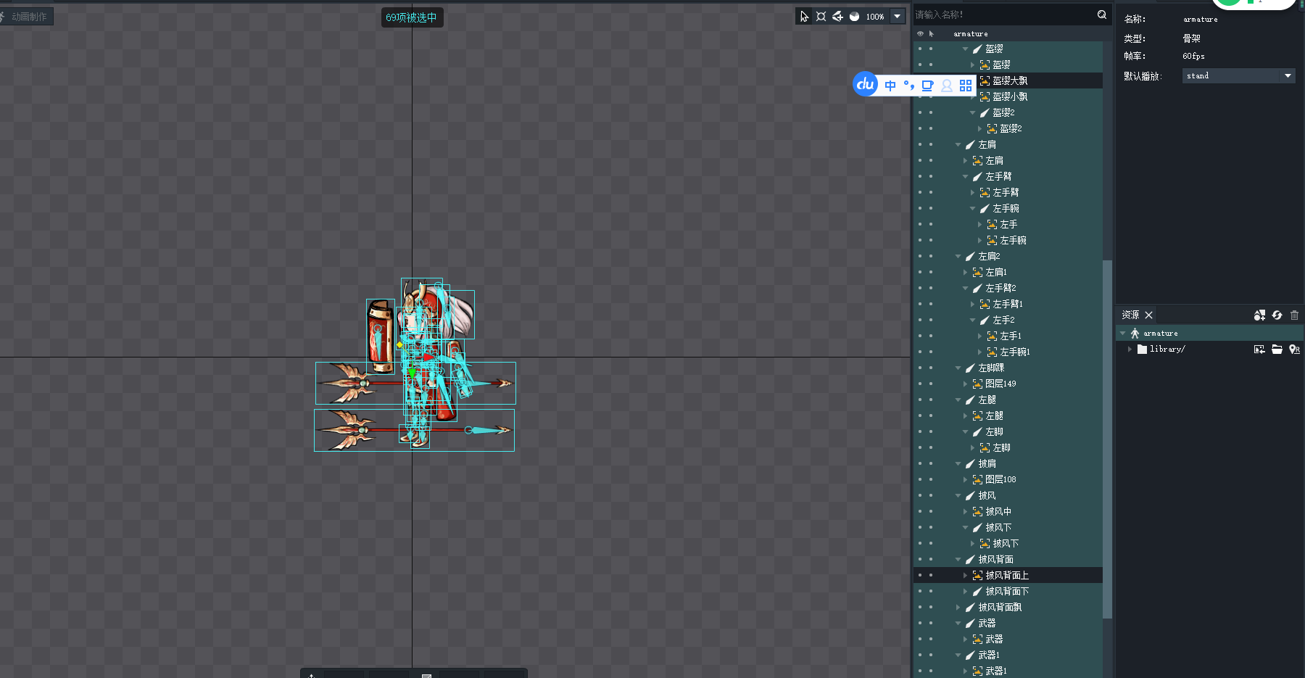The width and height of the screenshot is (1305, 678).
Task: Click the locate resource pin icon
Action: pyautogui.click(x=1294, y=350)
